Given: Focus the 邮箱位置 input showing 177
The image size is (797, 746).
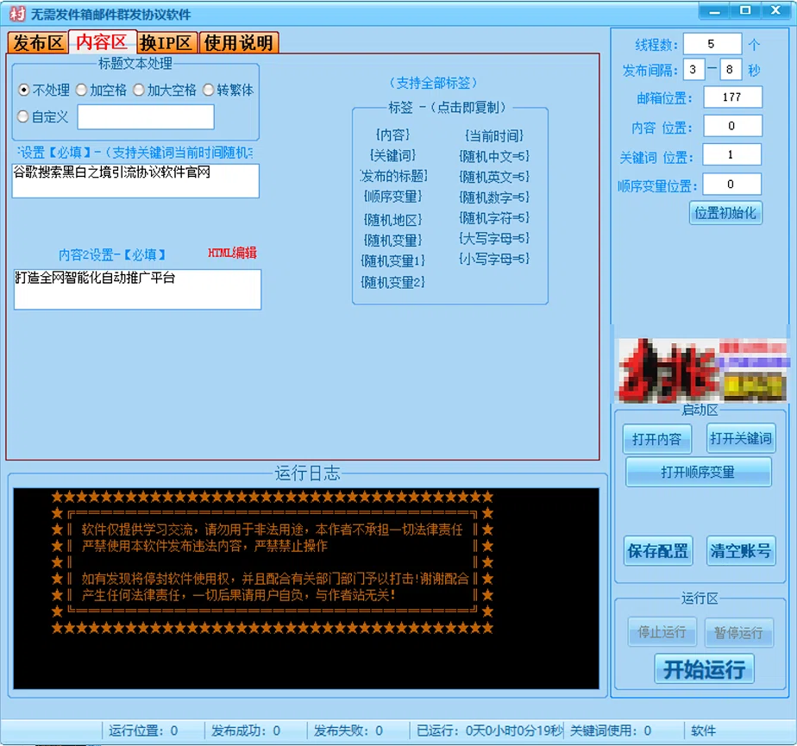Looking at the screenshot, I should point(732,97).
